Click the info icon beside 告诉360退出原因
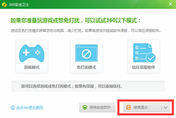This screenshot has height=118, width=176. click(x=13, y=108)
